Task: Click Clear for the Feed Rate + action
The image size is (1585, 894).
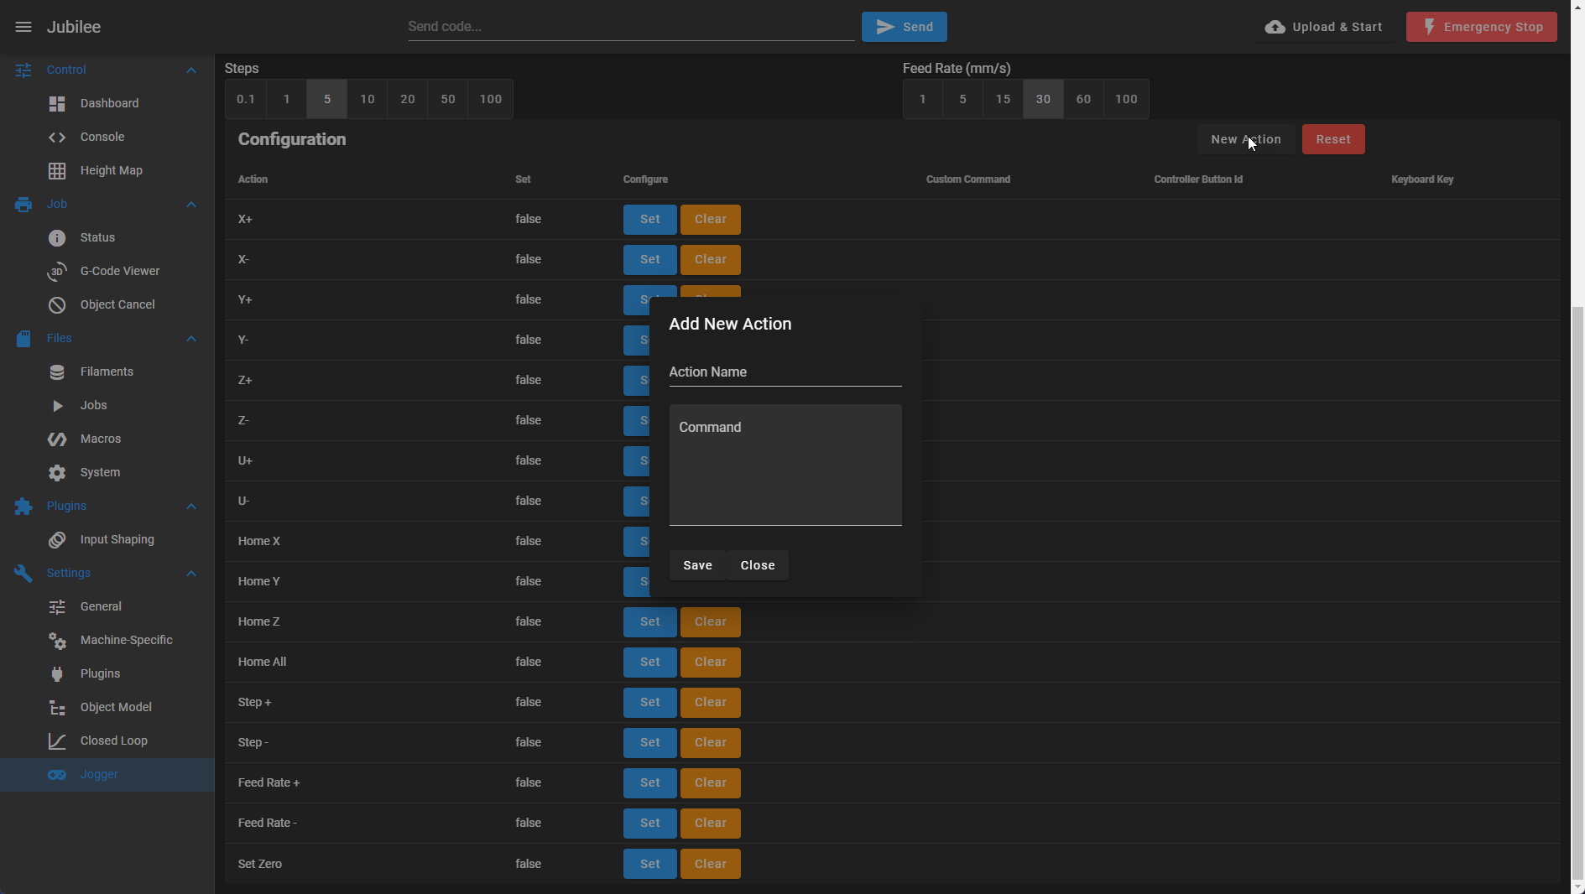Action: coord(711,783)
